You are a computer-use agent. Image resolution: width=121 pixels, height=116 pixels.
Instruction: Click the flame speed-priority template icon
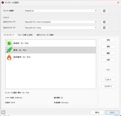tap(9, 57)
